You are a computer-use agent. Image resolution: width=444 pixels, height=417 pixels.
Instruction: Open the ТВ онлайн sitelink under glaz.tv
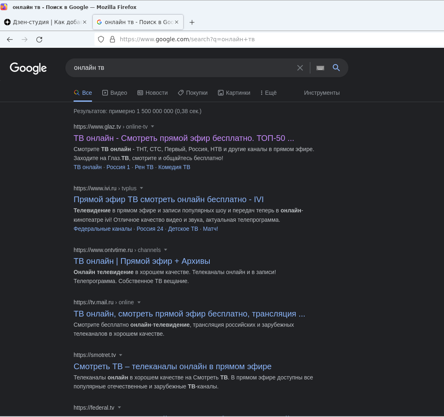[x=87, y=167]
